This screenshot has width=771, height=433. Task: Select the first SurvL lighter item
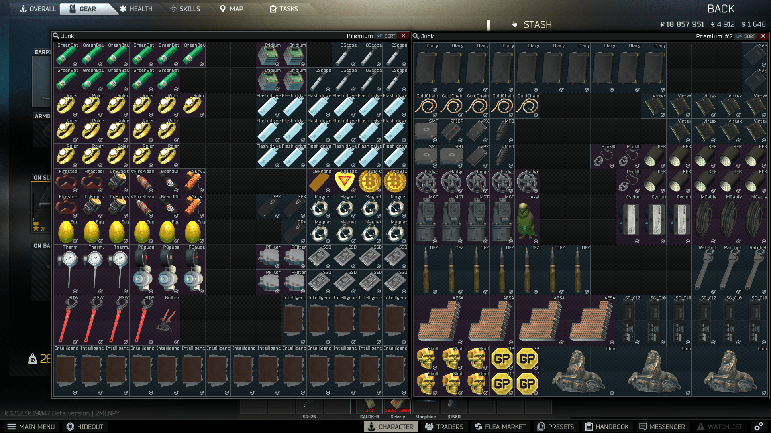pyautogui.click(x=193, y=181)
